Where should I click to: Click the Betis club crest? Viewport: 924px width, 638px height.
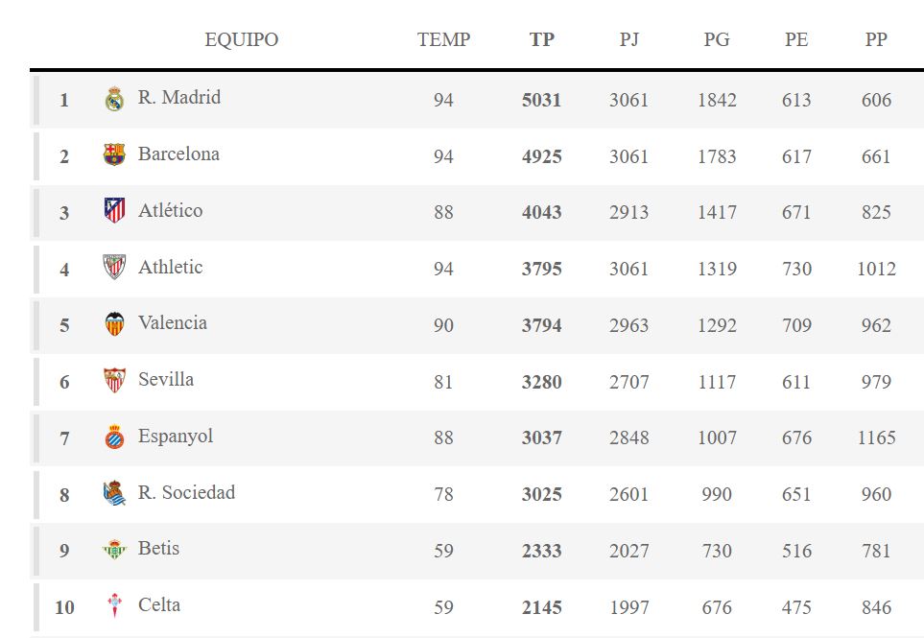point(114,550)
